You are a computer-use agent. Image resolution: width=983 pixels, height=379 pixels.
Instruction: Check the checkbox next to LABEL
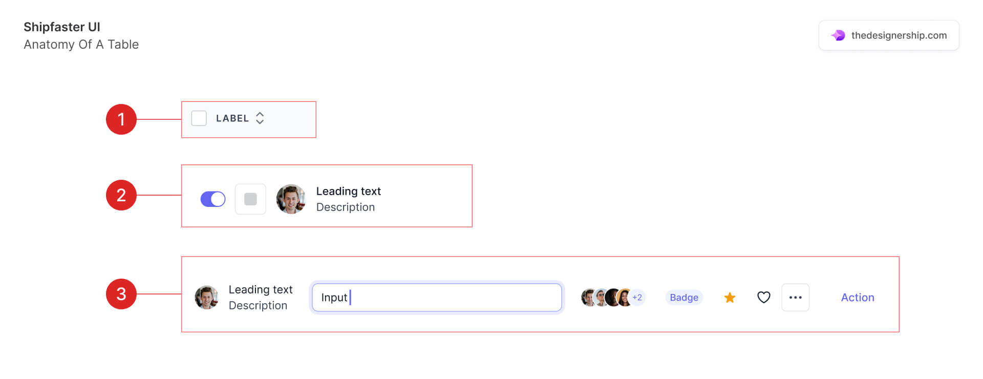199,118
